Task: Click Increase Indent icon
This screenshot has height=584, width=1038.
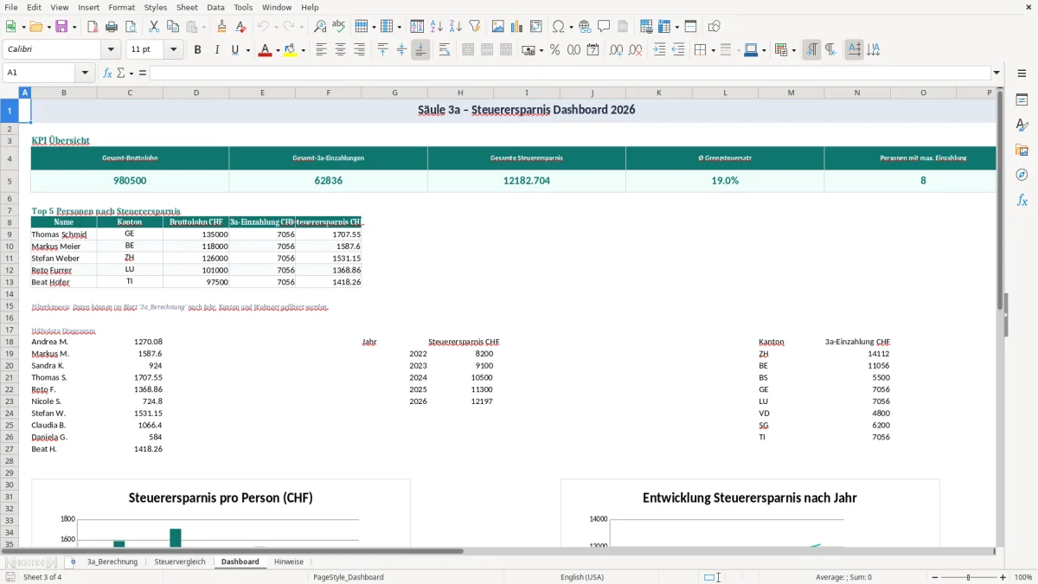Action: tap(659, 50)
